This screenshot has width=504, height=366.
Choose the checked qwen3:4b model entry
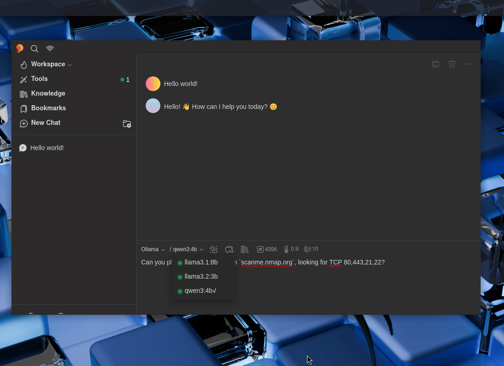[201, 291]
